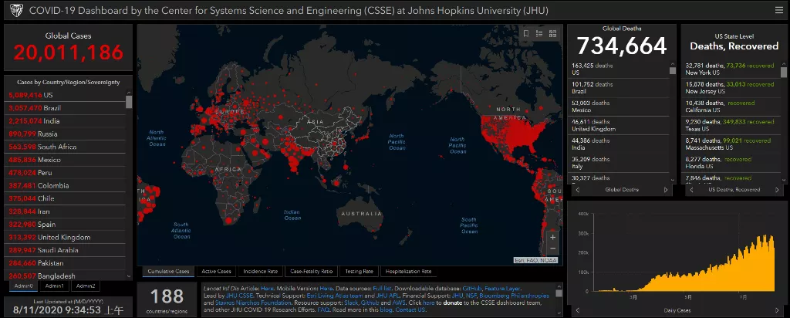Click the New York US deaths entry
Screen dimensions: 790x318
click(x=731, y=69)
